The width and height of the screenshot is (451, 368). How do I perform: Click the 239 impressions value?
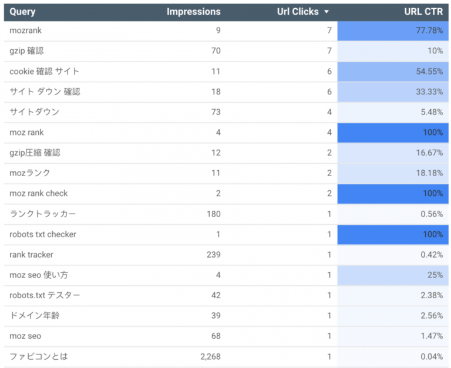[x=214, y=255]
